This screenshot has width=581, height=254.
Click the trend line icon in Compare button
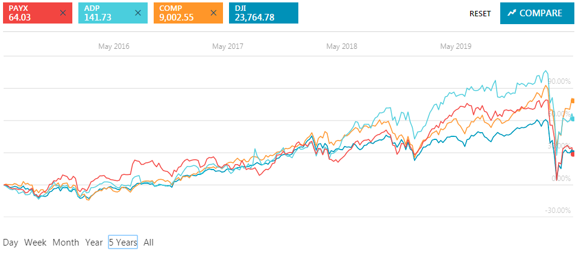(x=512, y=13)
